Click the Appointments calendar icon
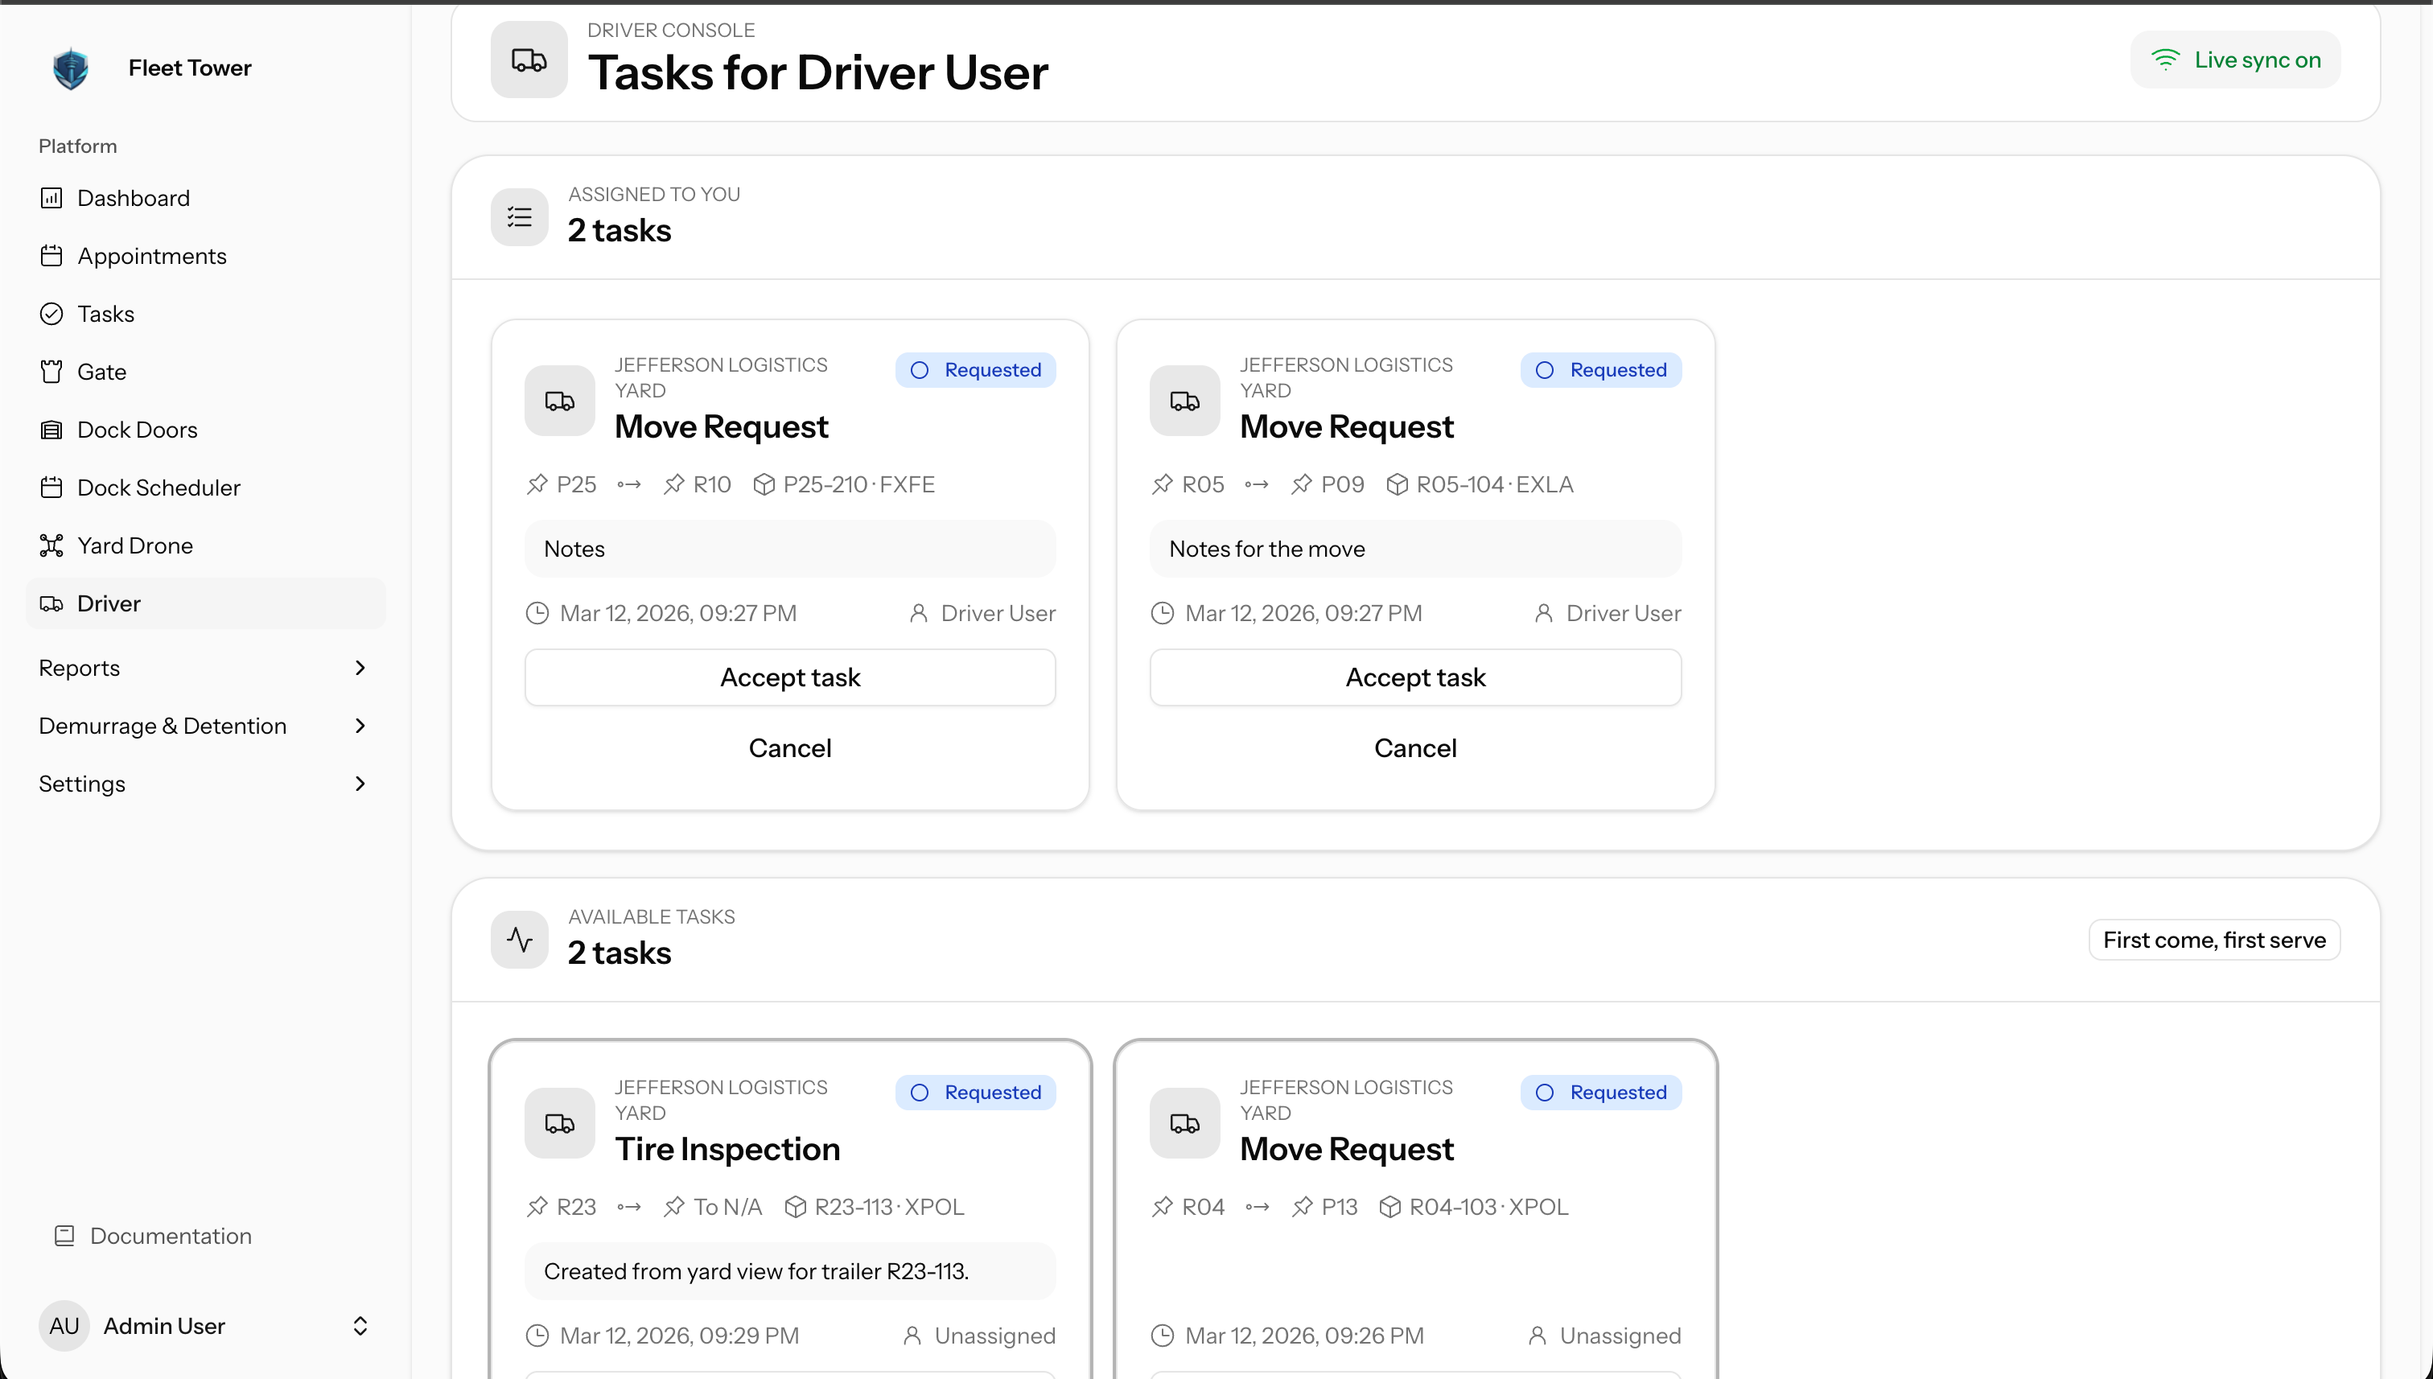This screenshot has height=1379, width=2433. pyautogui.click(x=52, y=256)
